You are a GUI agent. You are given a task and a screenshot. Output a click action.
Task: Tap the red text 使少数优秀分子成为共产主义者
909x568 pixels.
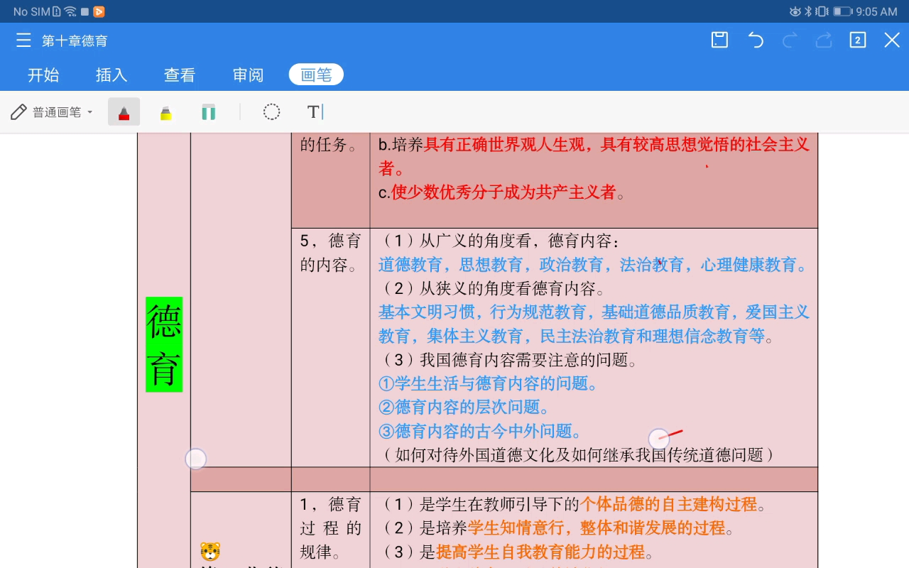pos(504,192)
